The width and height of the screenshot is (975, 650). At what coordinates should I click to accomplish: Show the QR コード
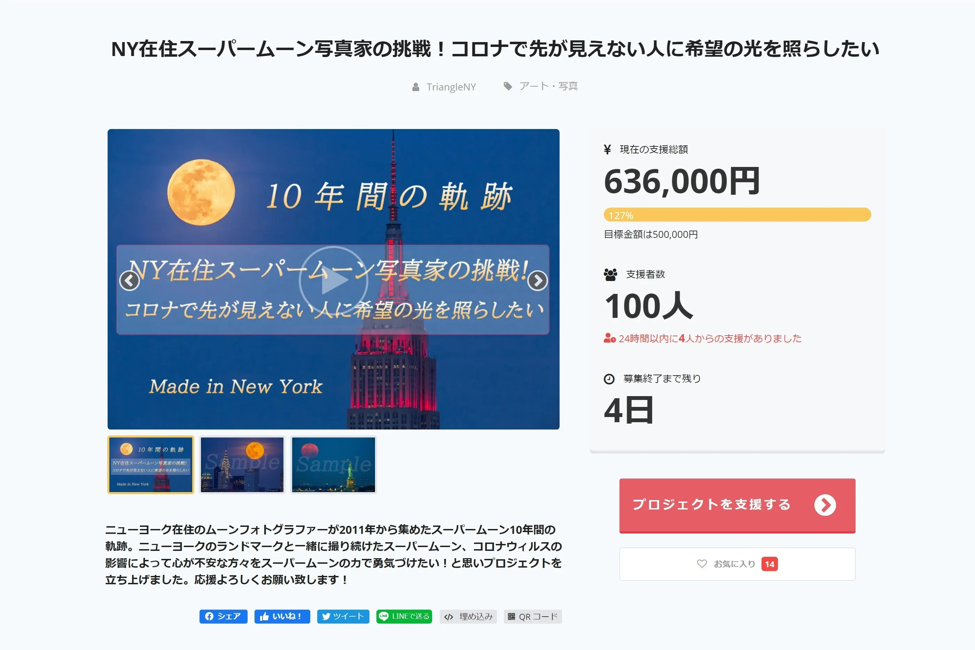532,616
